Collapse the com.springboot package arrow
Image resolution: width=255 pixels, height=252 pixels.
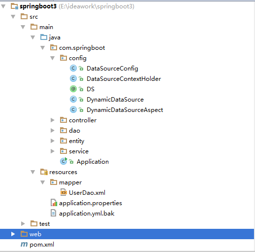(43, 48)
